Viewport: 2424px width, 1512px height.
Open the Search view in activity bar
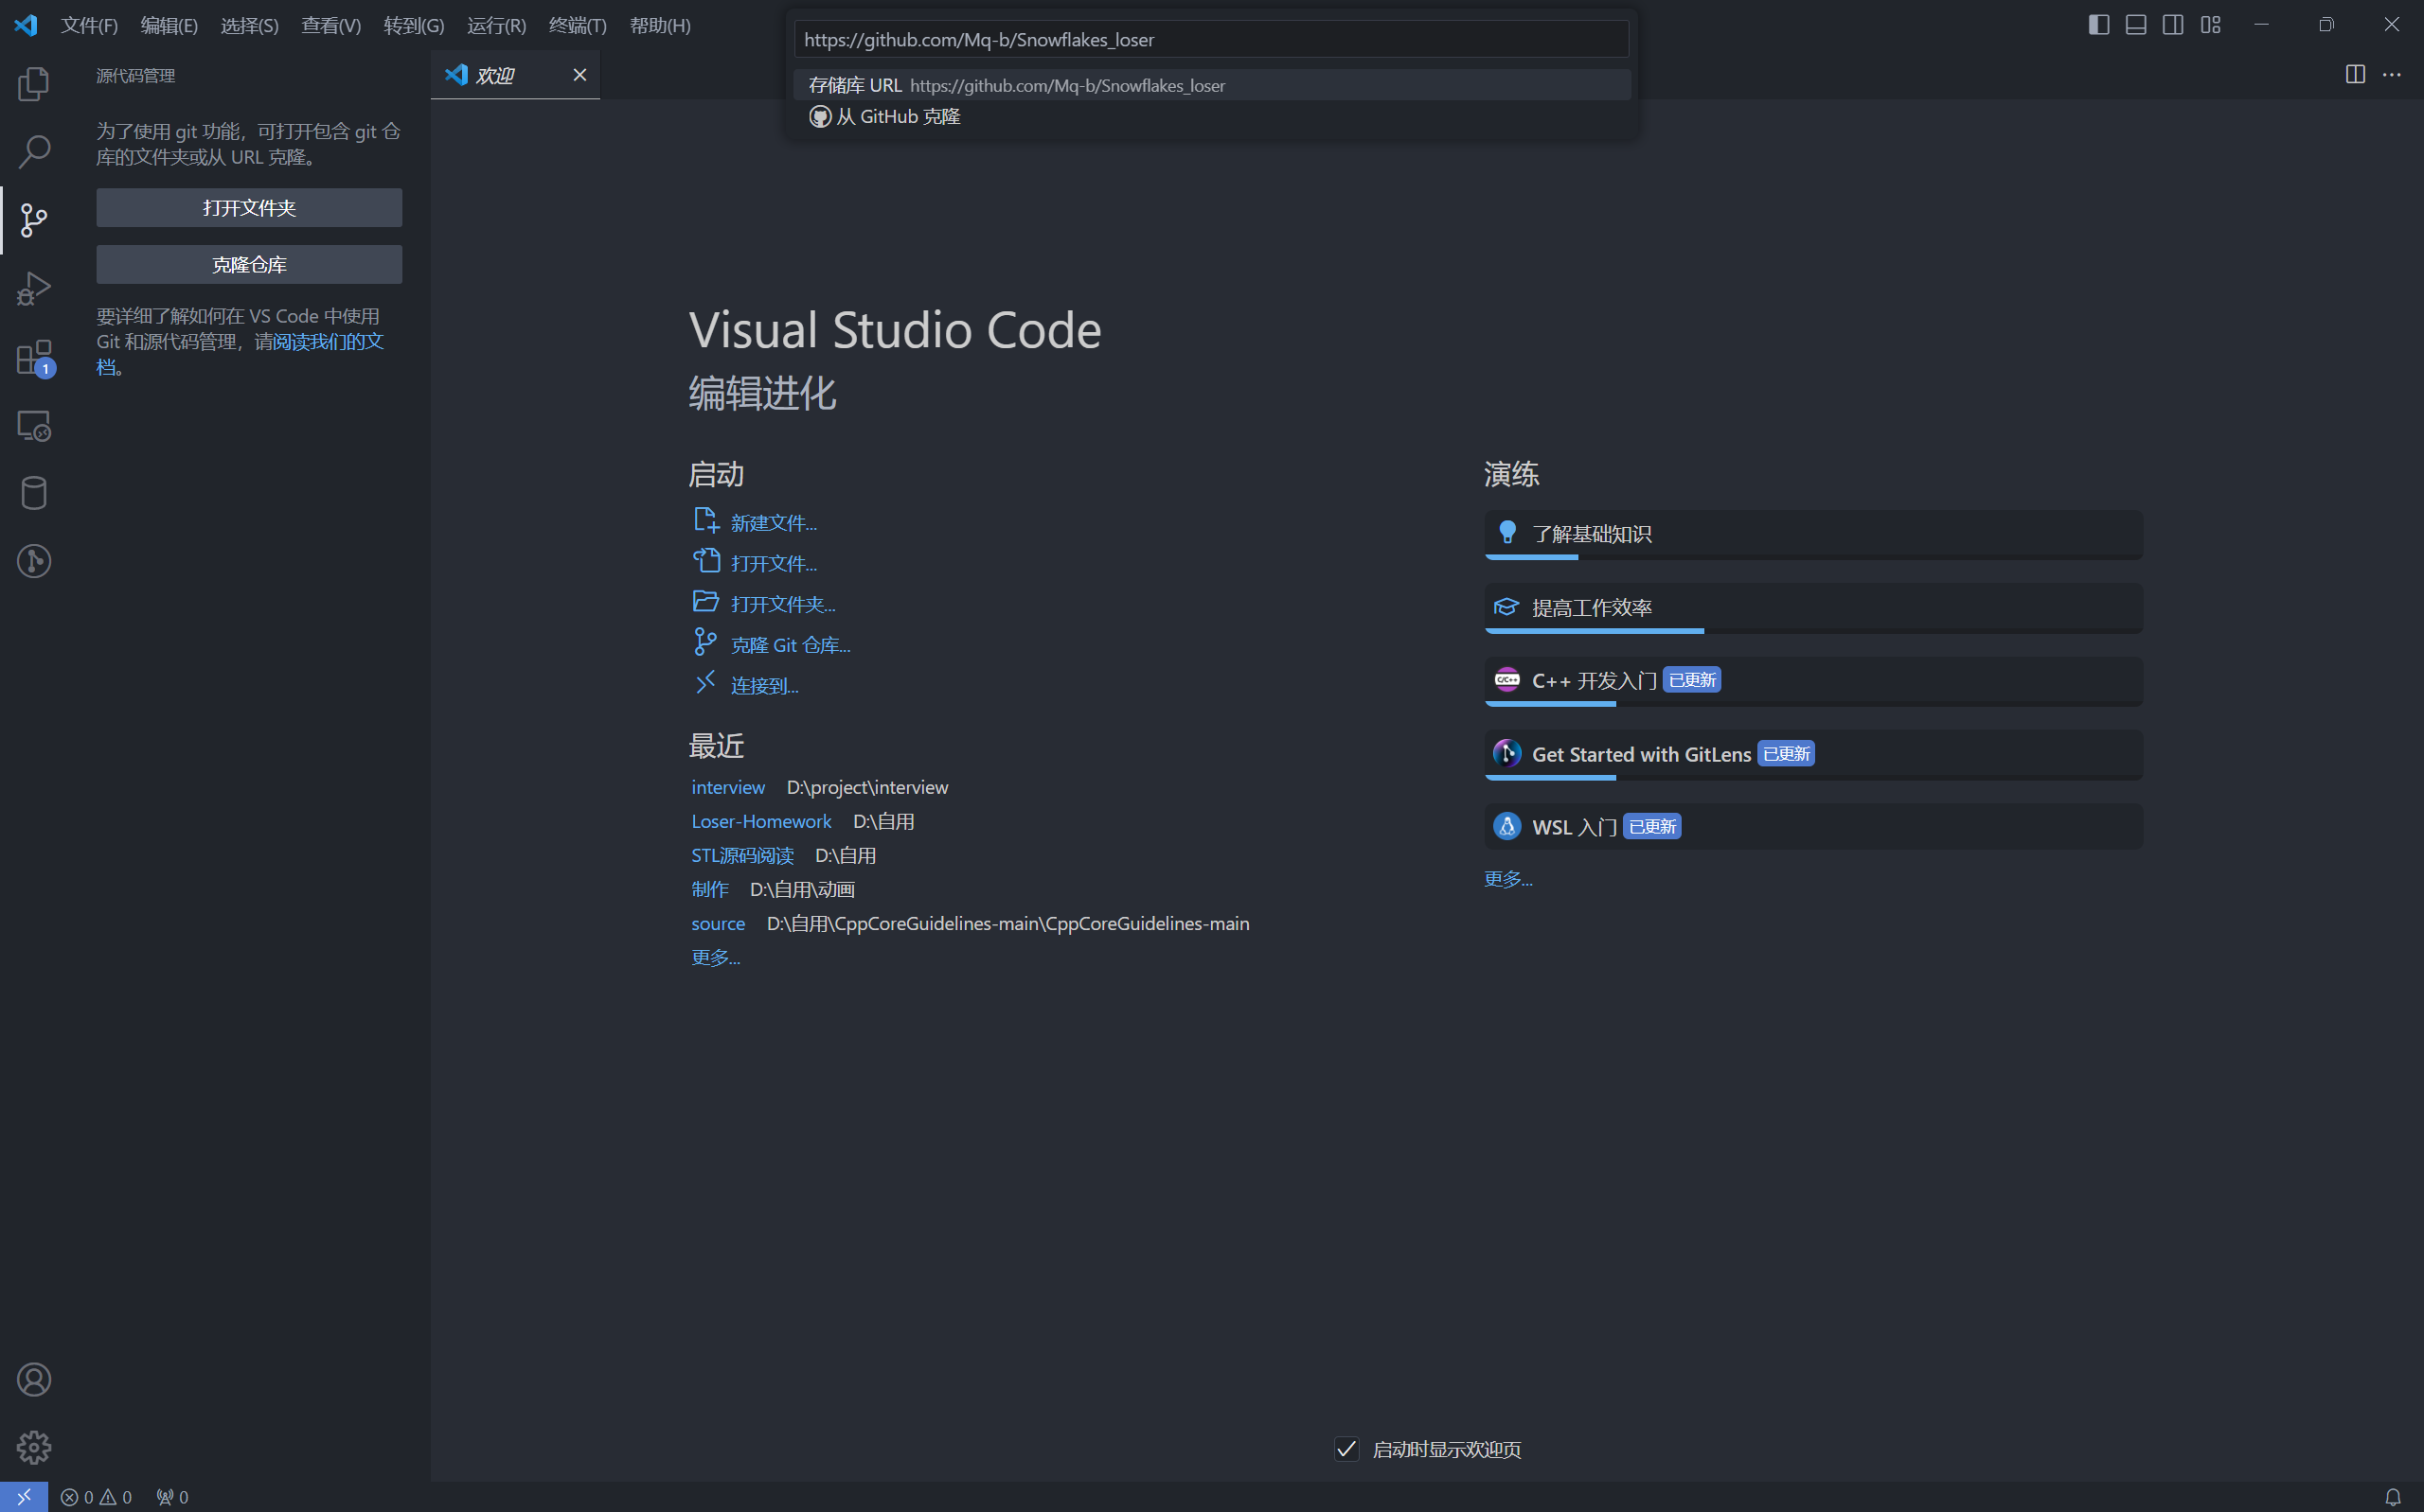click(34, 152)
